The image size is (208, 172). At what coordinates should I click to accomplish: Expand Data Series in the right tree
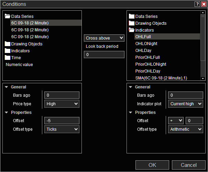coord(146,17)
